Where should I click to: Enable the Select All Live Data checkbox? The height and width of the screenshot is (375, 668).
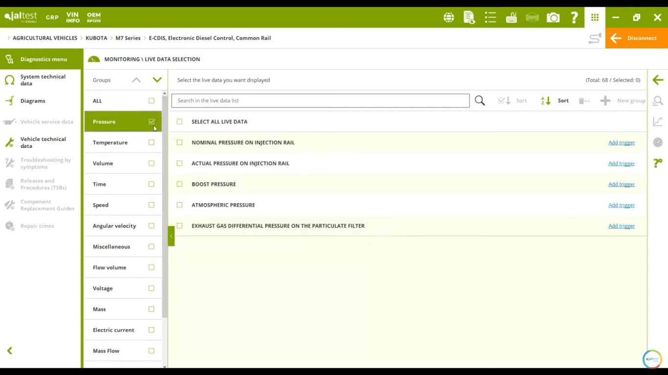click(179, 122)
